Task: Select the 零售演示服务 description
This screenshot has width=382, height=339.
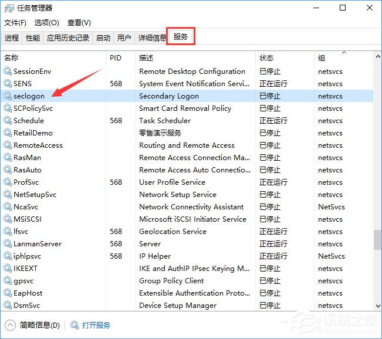Action: click(160, 133)
